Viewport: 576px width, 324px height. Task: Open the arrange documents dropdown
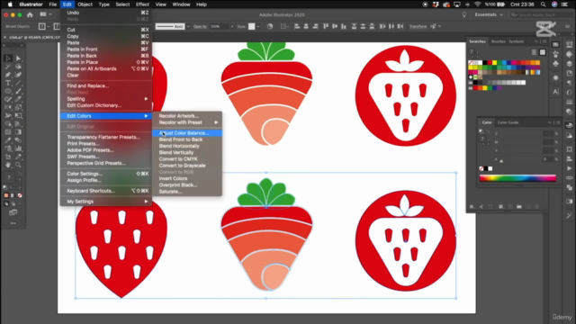46,14
